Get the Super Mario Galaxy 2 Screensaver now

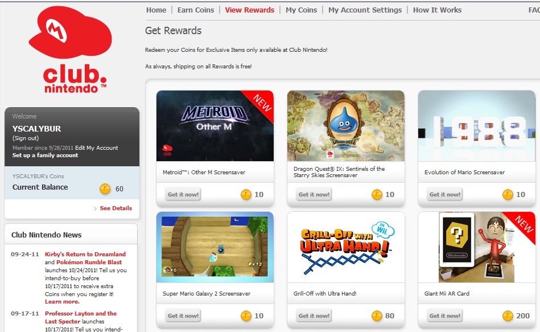pos(183,316)
